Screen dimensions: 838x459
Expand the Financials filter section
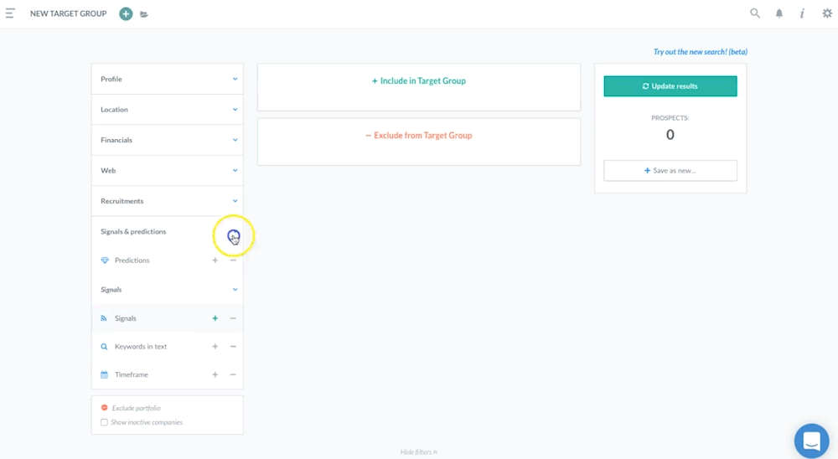tap(168, 140)
